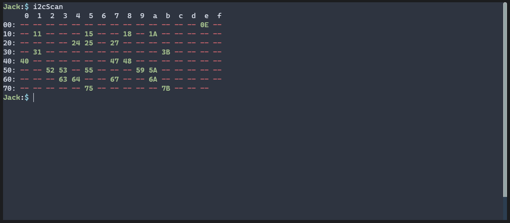Click detected address 3B

(x=166, y=52)
